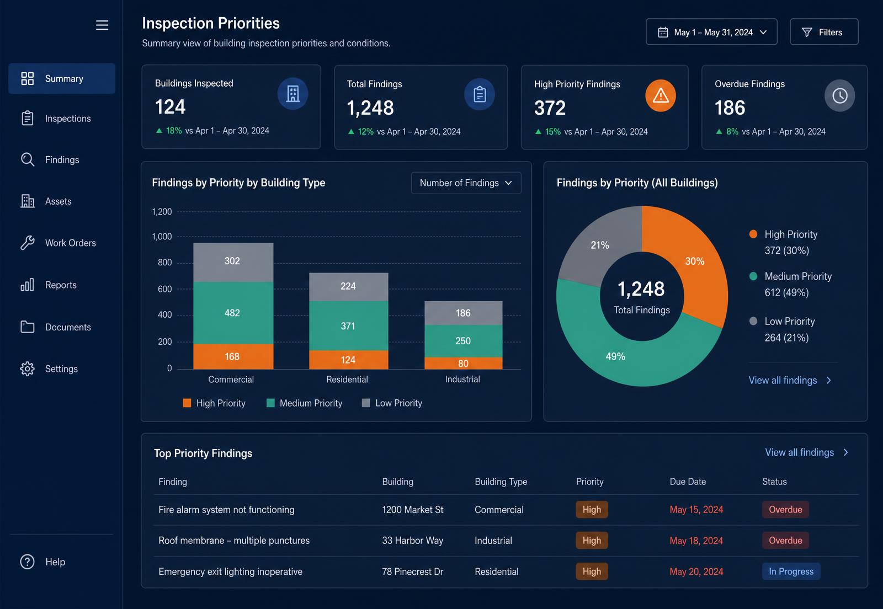Go to Inspections in the sidebar
Screen dimensions: 883x609
click(x=62, y=118)
